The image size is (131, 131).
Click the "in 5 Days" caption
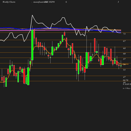coord(127,88)
